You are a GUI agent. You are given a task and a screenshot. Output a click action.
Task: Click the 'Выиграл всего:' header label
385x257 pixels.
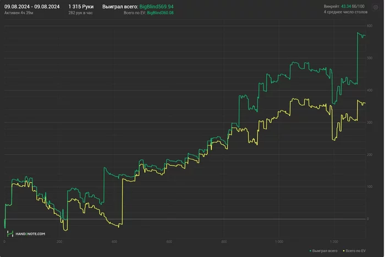(120, 7)
